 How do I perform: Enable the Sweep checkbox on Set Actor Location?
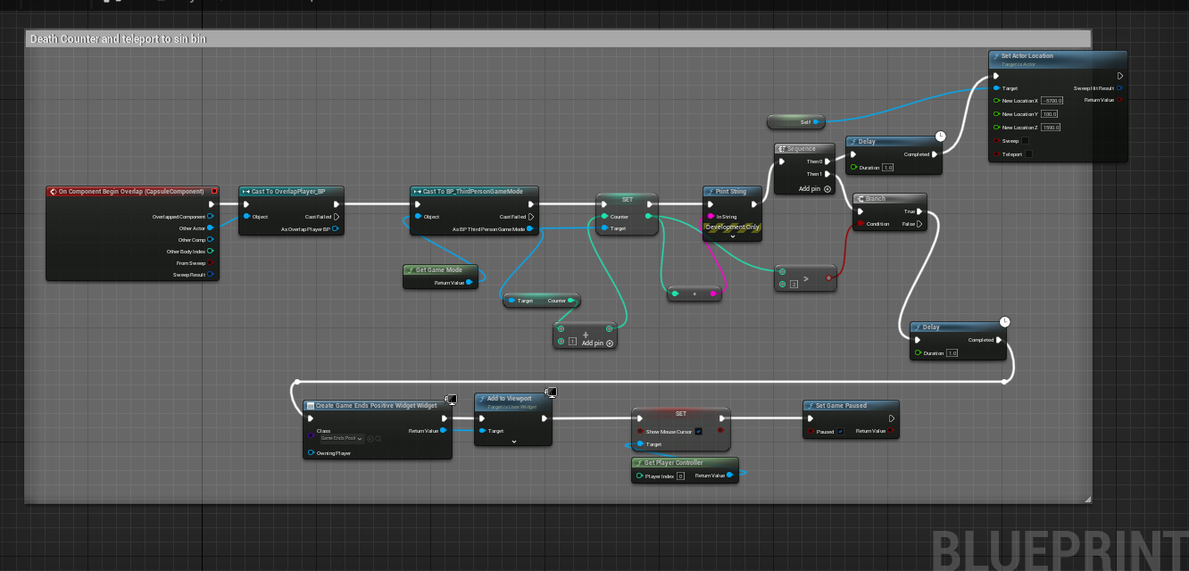(1025, 141)
